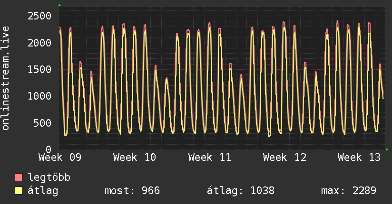
Task: Click the 1000 y-axis value
Action: click(39, 96)
